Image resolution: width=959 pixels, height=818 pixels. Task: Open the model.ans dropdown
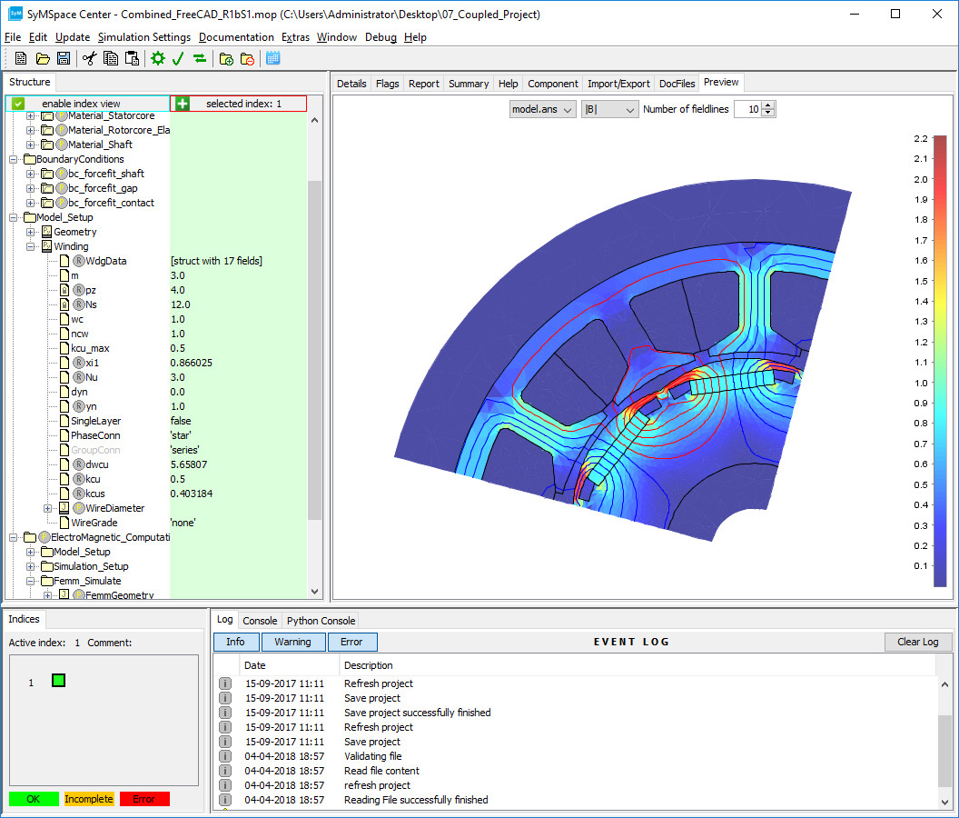click(542, 109)
